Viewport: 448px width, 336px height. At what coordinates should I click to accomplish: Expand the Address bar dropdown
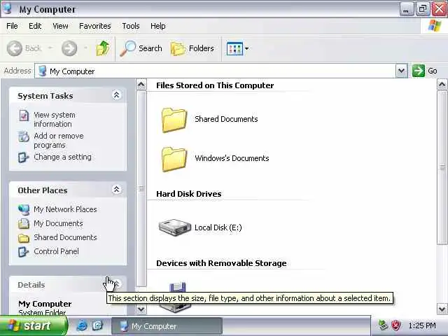click(x=401, y=71)
